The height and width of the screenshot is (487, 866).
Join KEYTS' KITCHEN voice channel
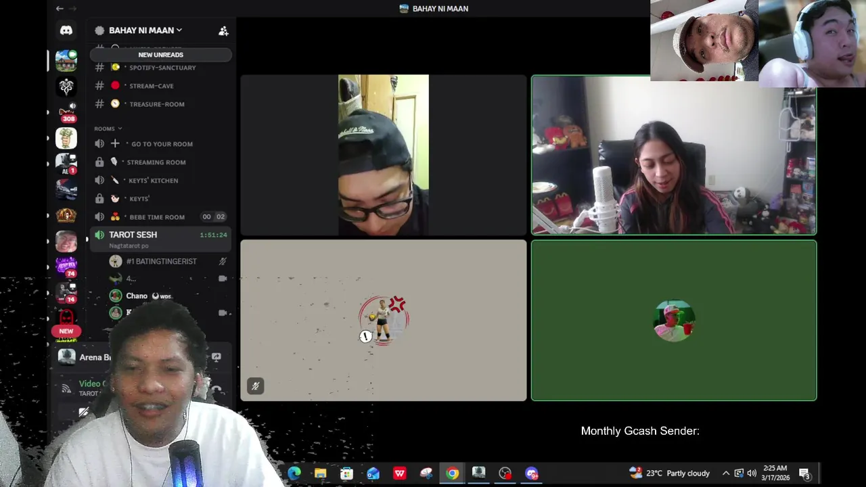click(x=162, y=181)
